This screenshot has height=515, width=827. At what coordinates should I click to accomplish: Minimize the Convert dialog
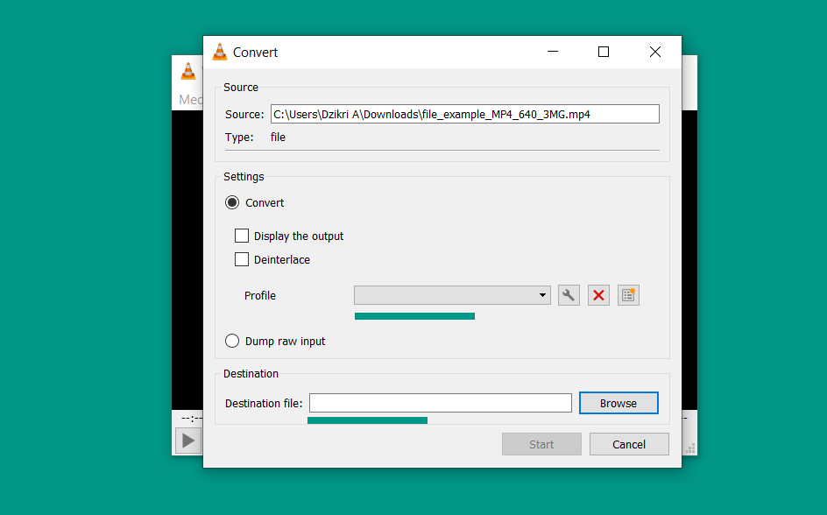click(x=553, y=52)
